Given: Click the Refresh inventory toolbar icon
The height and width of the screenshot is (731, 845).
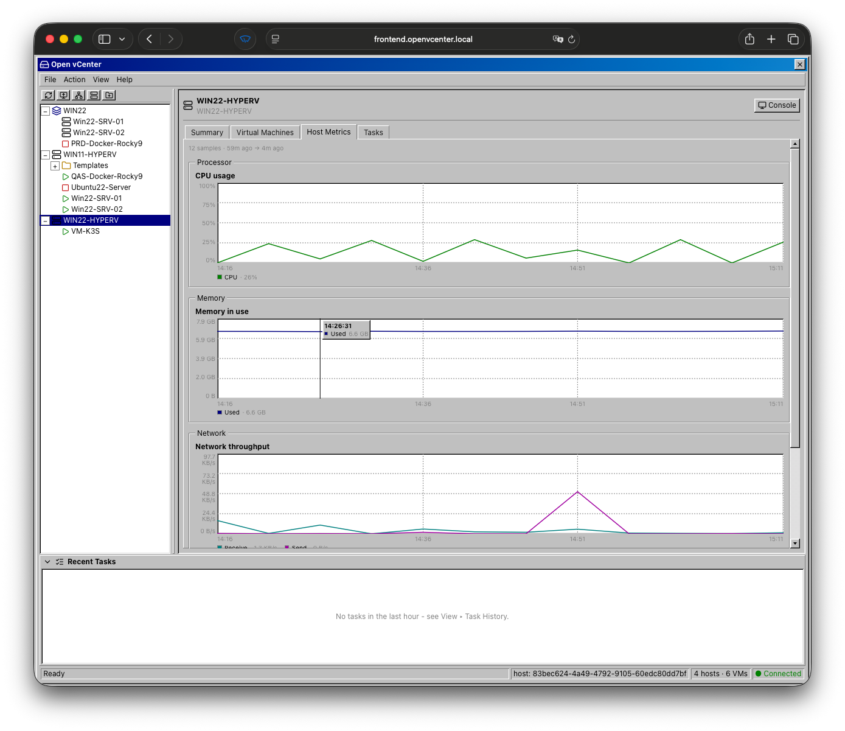Looking at the screenshot, I should [x=49, y=95].
